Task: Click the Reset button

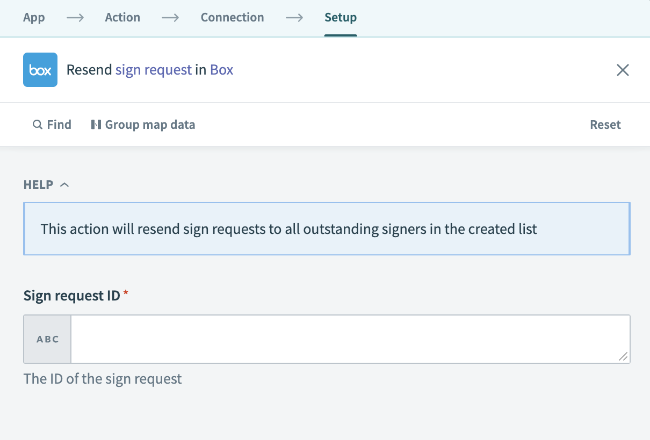Action: pyautogui.click(x=605, y=124)
